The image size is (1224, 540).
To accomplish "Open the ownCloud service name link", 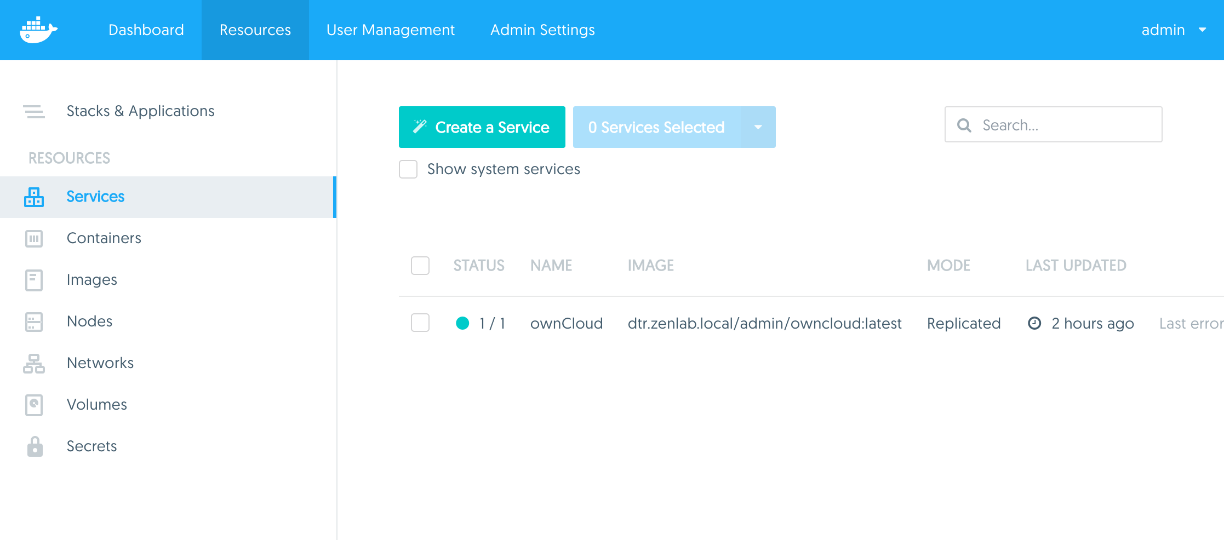I will (x=567, y=324).
